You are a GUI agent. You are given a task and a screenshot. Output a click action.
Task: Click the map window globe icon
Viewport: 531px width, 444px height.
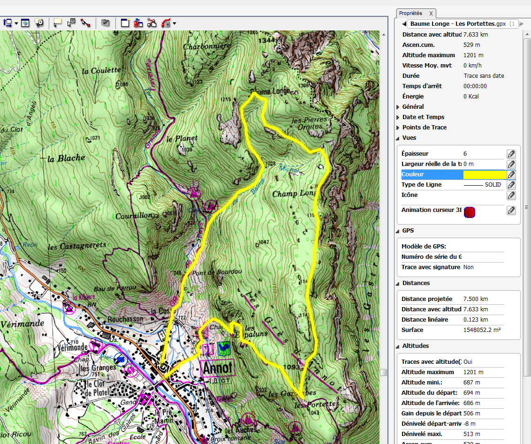[25, 23]
